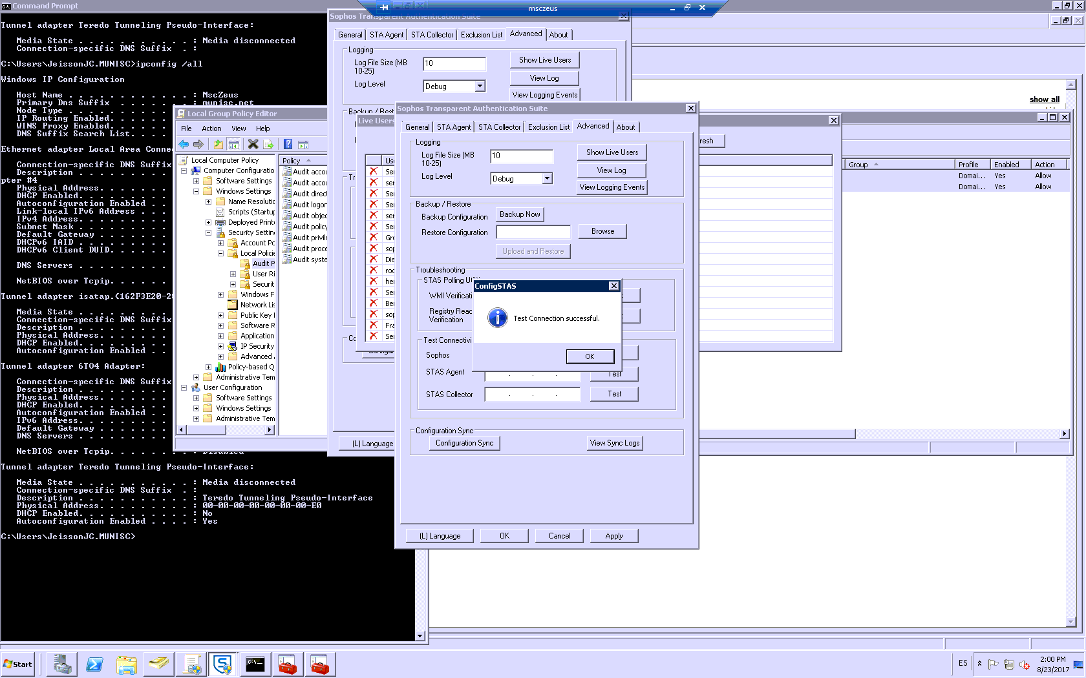Viewport: 1086px width, 678px height.
Task: Open the View menu in Group Policy Editor
Action: pyautogui.click(x=239, y=128)
